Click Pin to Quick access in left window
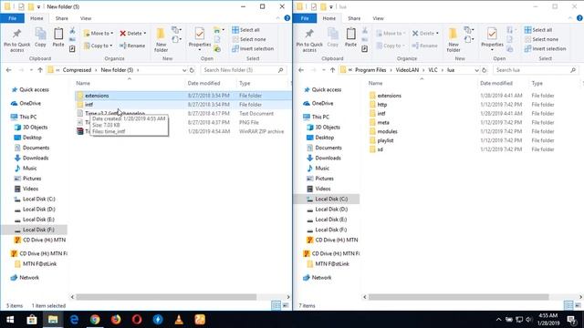The image size is (584, 328). [16, 40]
